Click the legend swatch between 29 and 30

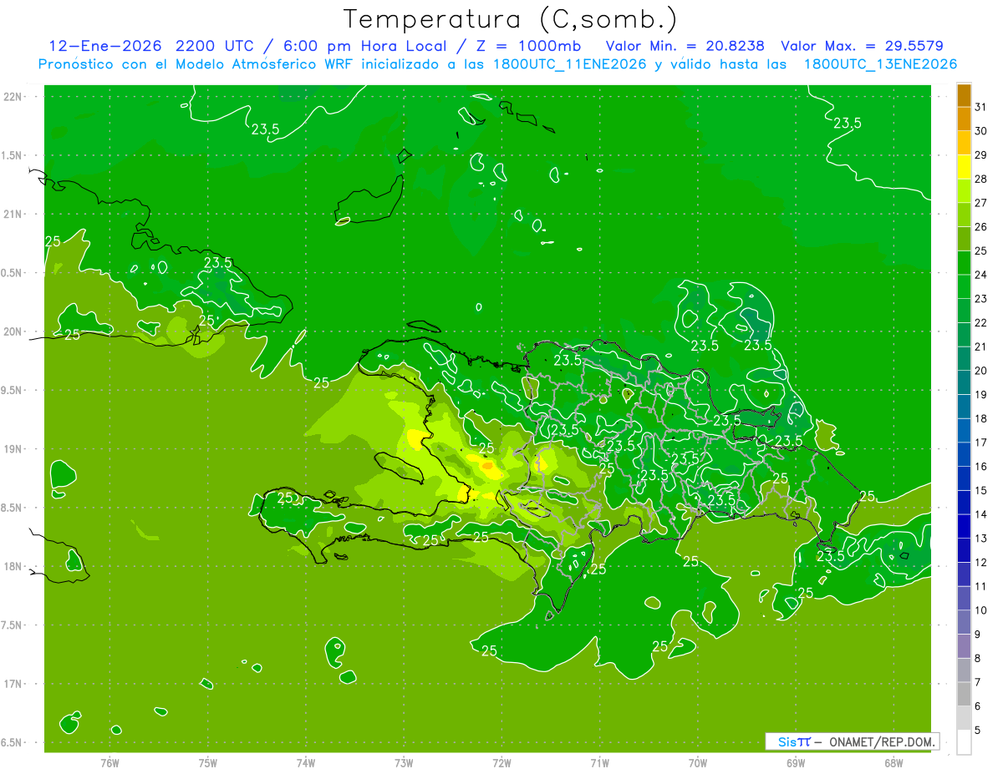[964, 143]
